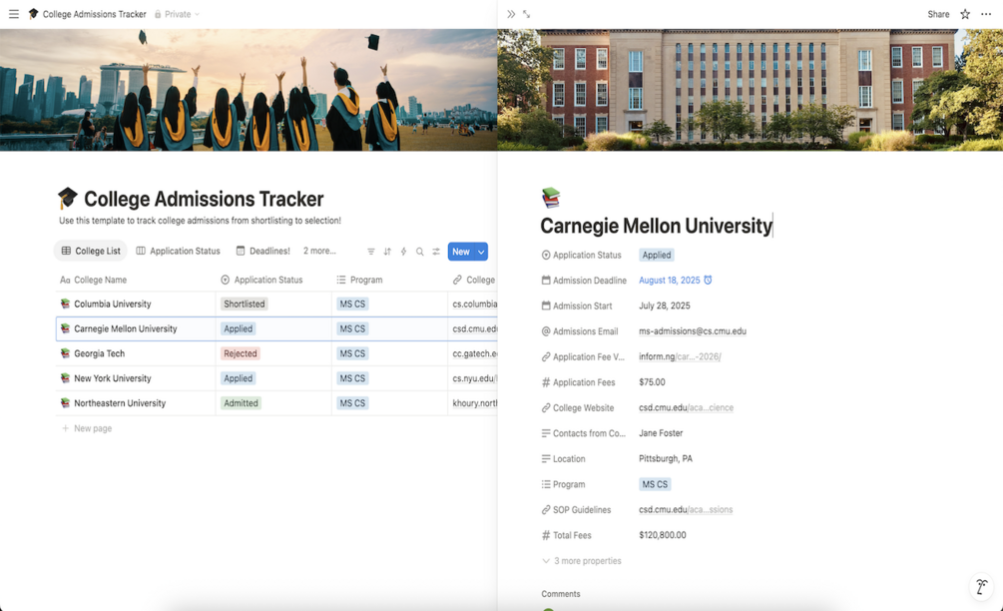Open Applied status cell for New York University
The height and width of the screenshot is (611, 1003).
pyautogui.click(x=238, y=378)
